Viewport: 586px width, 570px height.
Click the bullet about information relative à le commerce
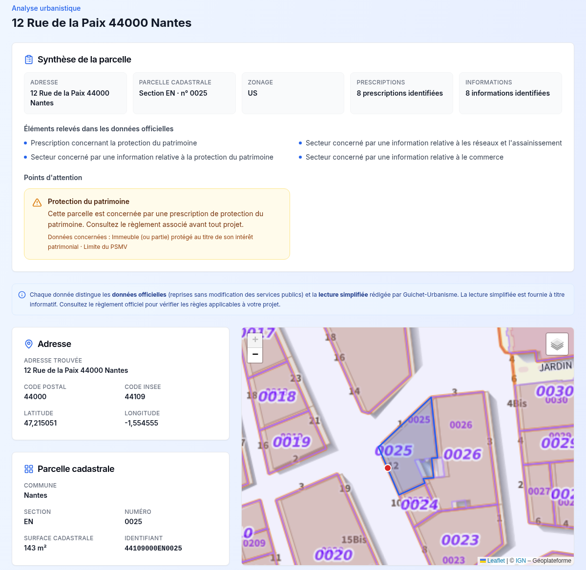404,157
